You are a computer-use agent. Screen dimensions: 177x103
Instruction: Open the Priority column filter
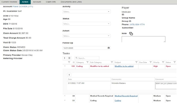pos(163,62)
